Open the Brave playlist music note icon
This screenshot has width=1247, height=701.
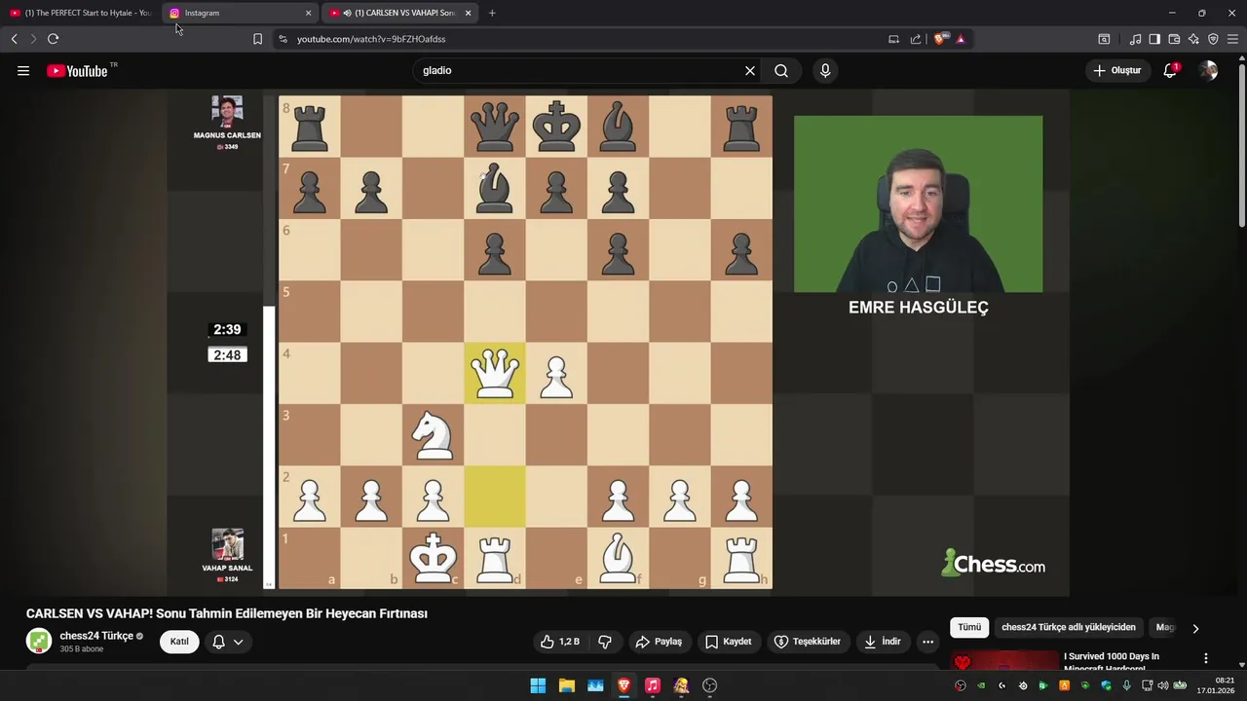[x=1135, y=39]
